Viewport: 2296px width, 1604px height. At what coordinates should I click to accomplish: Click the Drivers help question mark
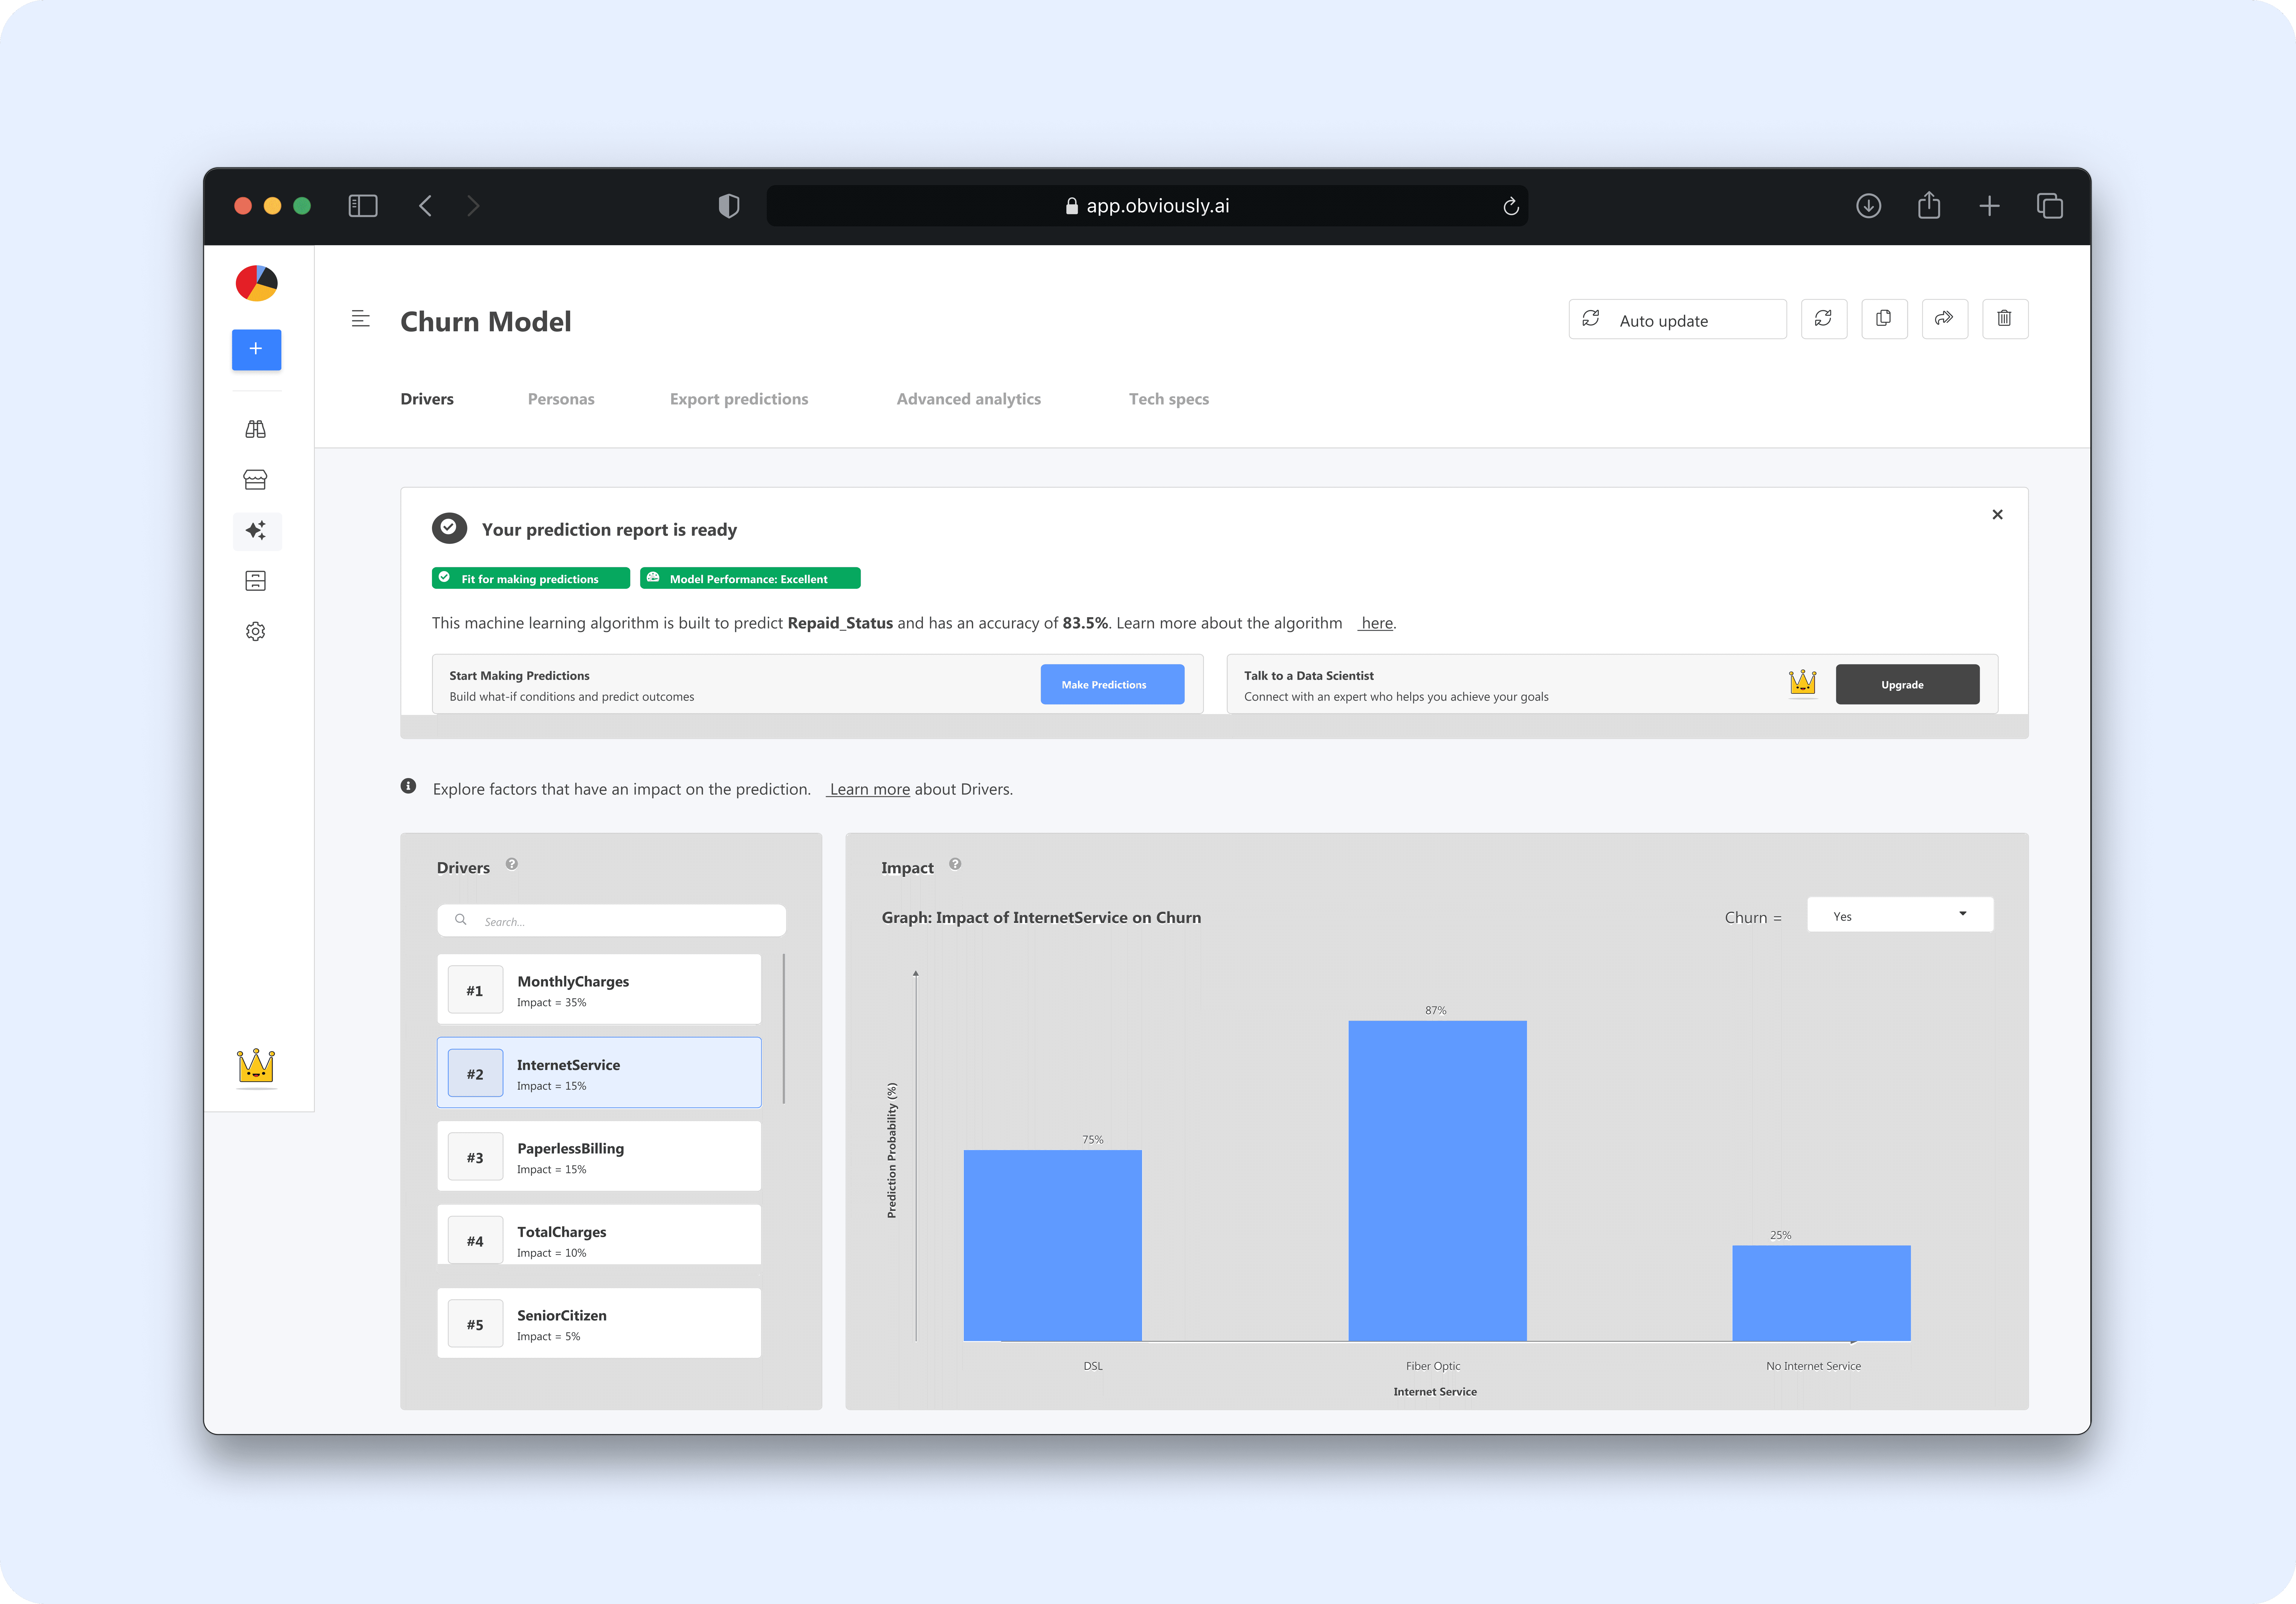[x=512, y=864]
